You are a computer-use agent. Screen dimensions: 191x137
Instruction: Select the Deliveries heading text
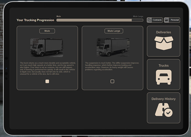(164, 32)
